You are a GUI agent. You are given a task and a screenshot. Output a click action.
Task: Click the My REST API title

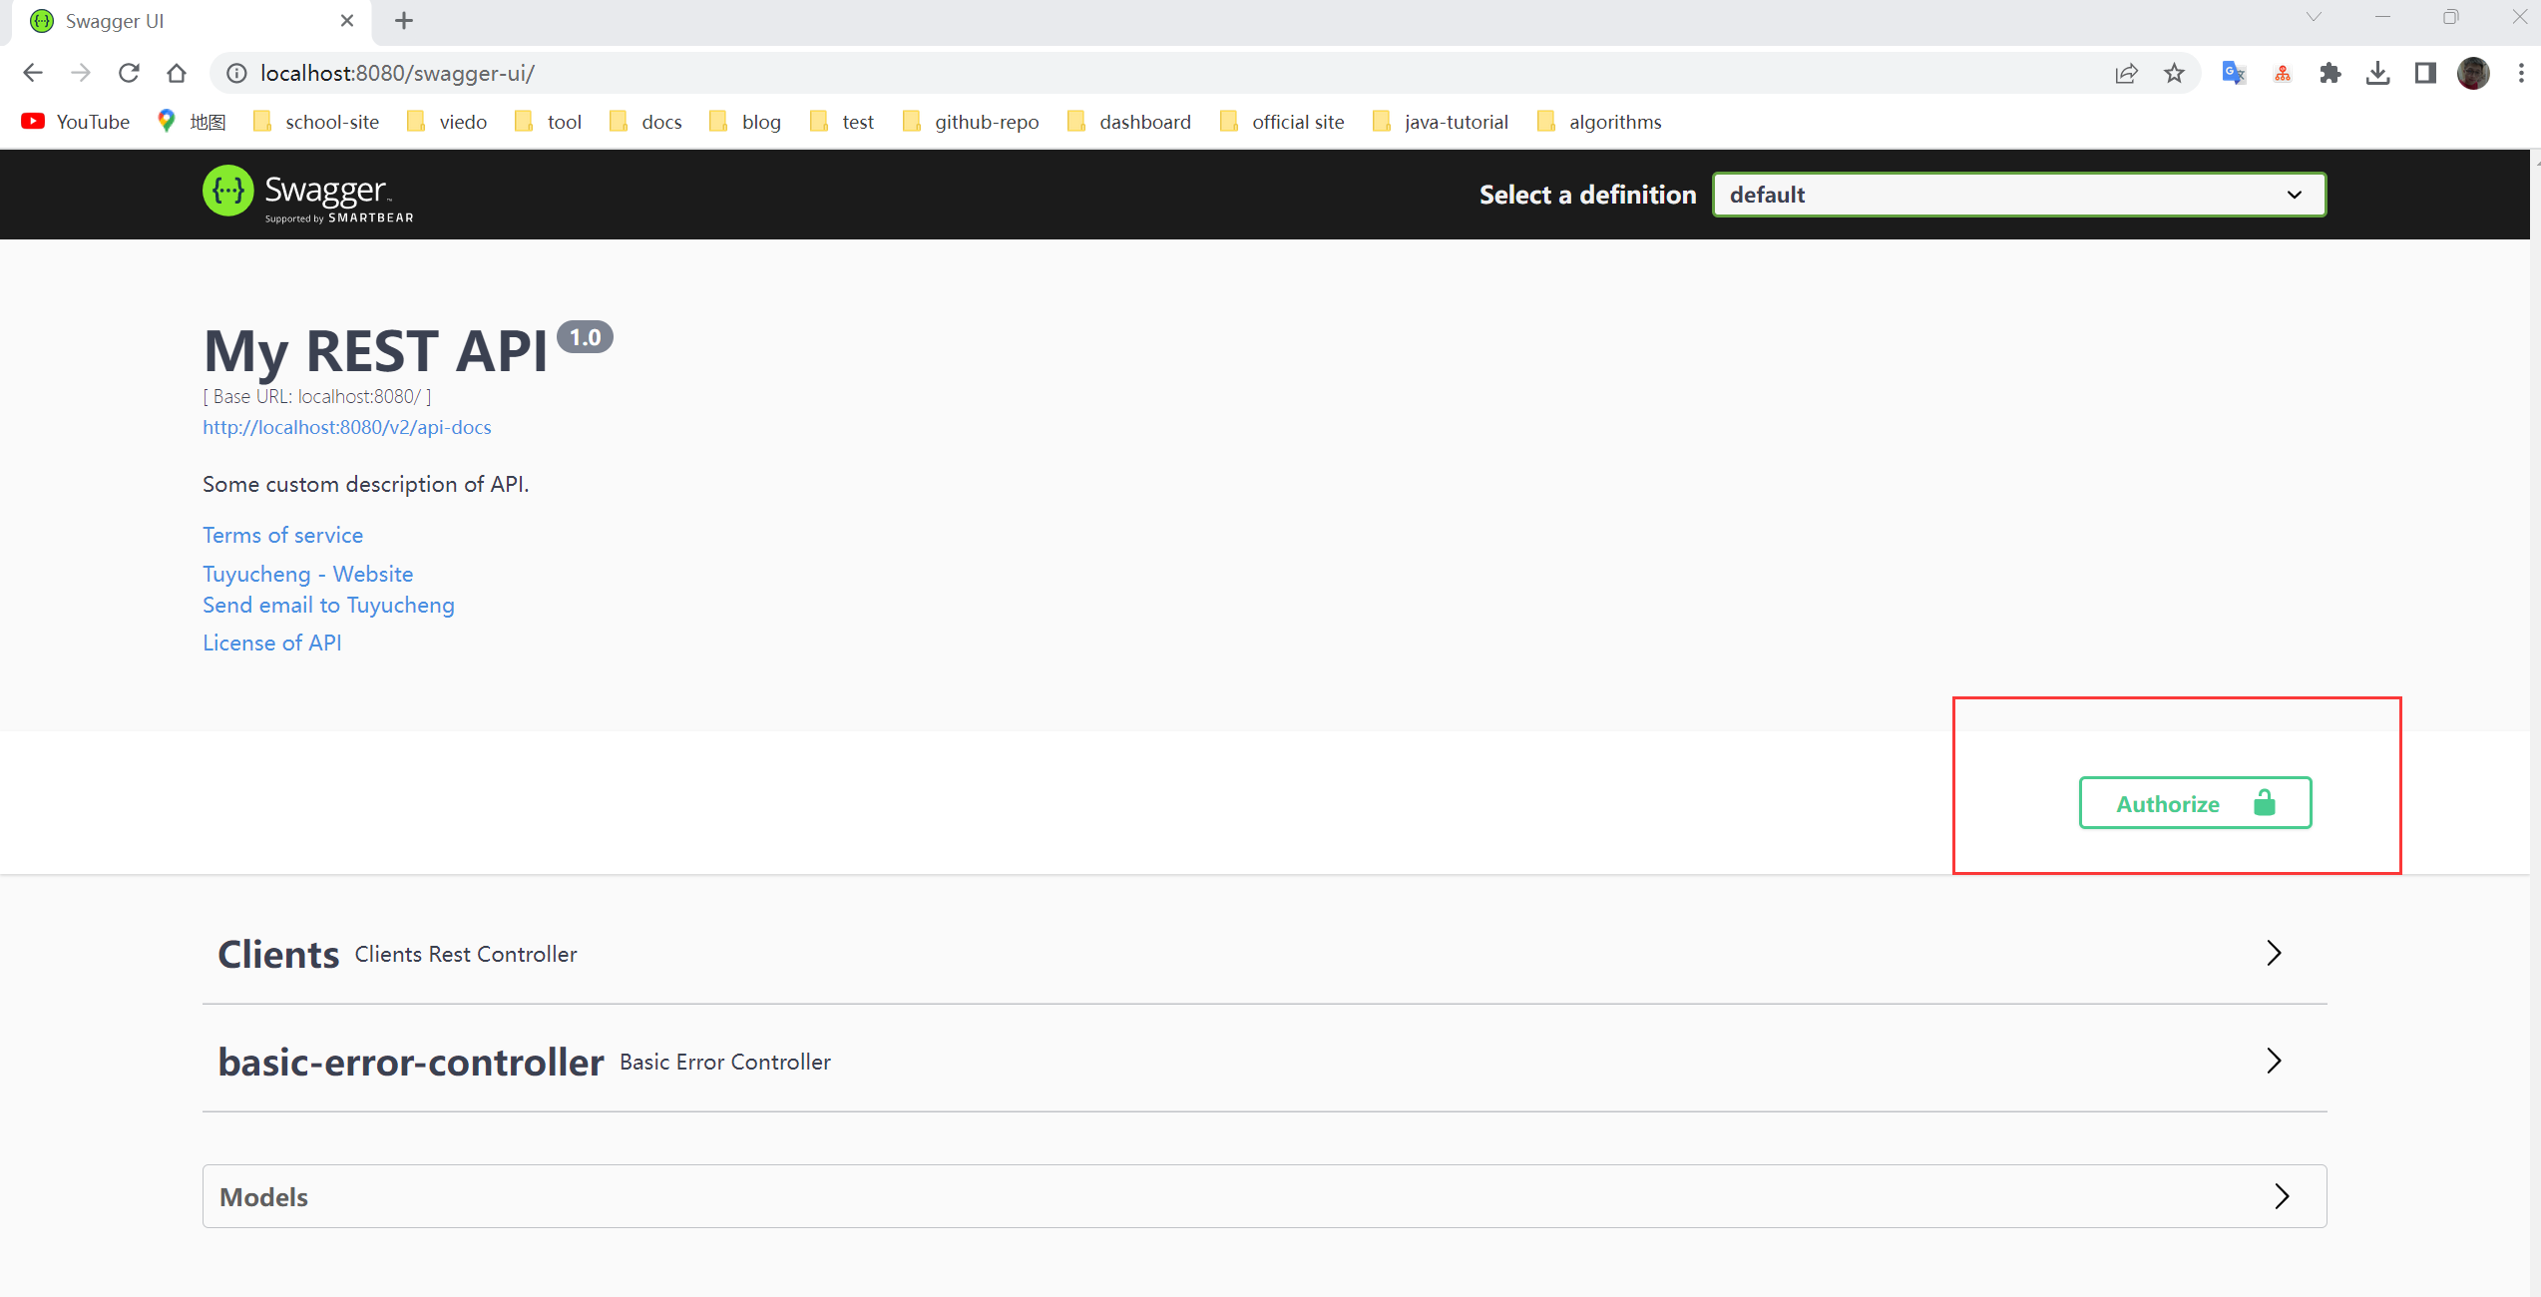coord(375,351)
